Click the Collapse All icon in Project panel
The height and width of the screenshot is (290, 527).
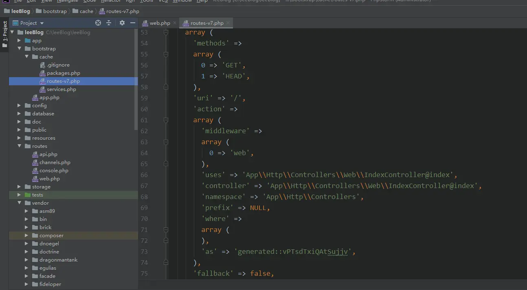109,23
